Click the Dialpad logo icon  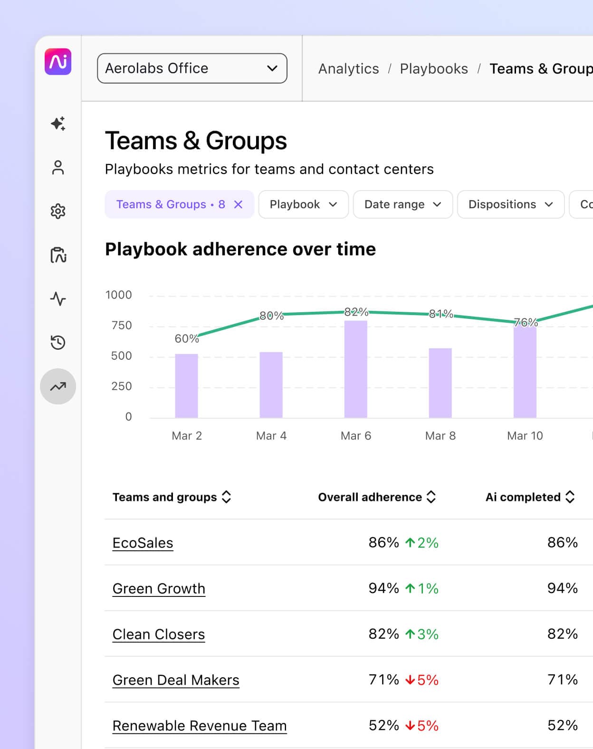coord(58,62)
